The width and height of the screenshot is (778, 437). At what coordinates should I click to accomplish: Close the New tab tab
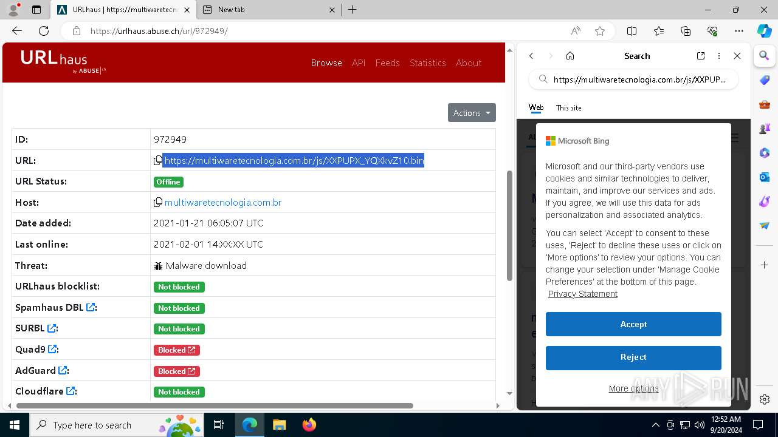pyautogui.click(x=332, y=10)
